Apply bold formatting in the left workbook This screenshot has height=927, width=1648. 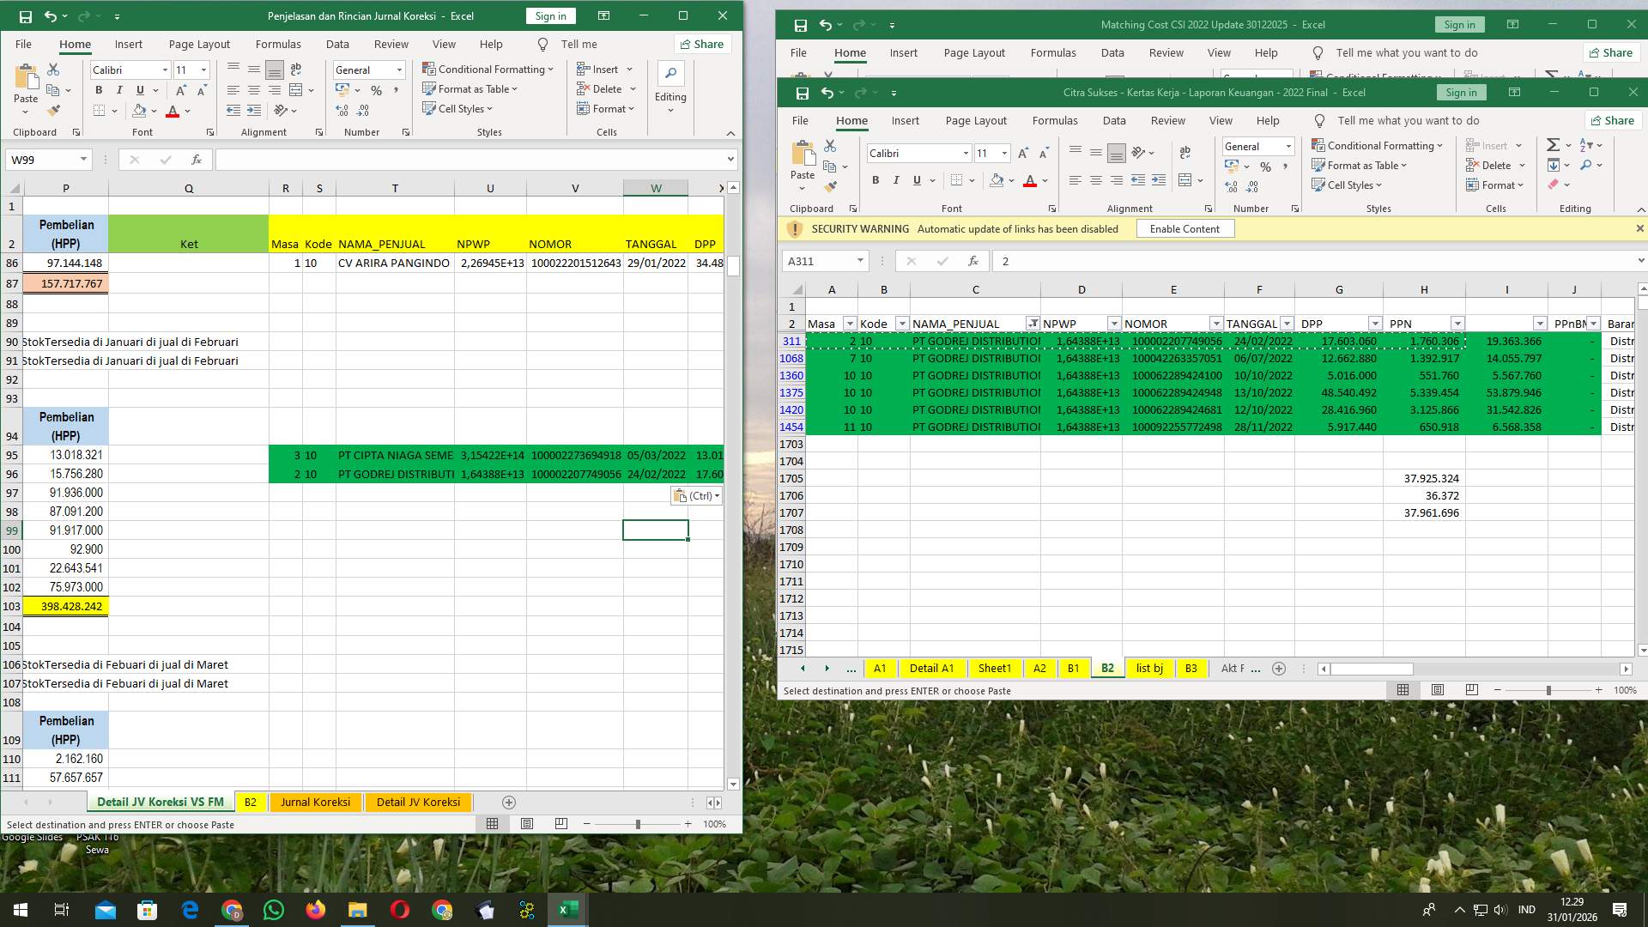98,89
